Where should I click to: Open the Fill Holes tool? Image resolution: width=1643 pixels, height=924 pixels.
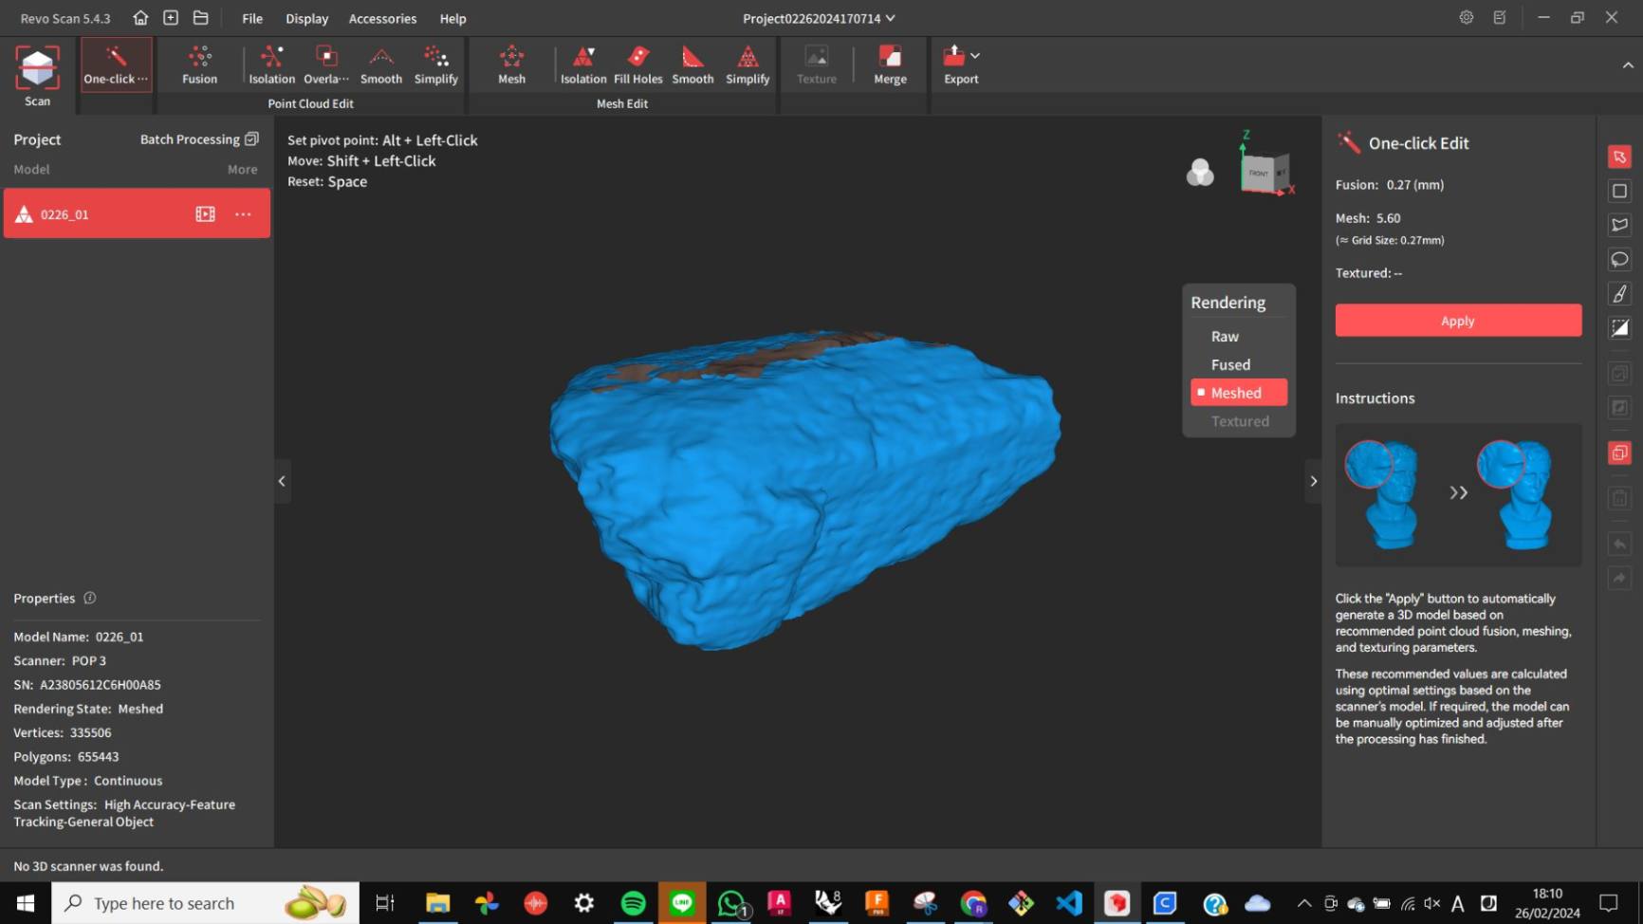(638, 65)
